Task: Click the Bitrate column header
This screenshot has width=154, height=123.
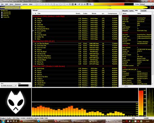Action: (94, 13)
